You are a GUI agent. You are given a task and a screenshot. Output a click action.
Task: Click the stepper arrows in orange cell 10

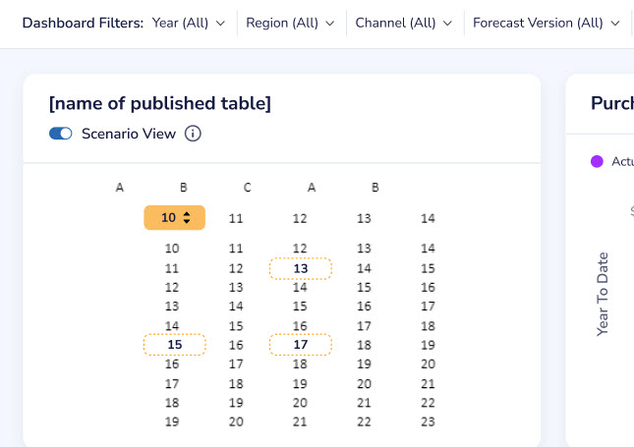click(x=187, y=218)
